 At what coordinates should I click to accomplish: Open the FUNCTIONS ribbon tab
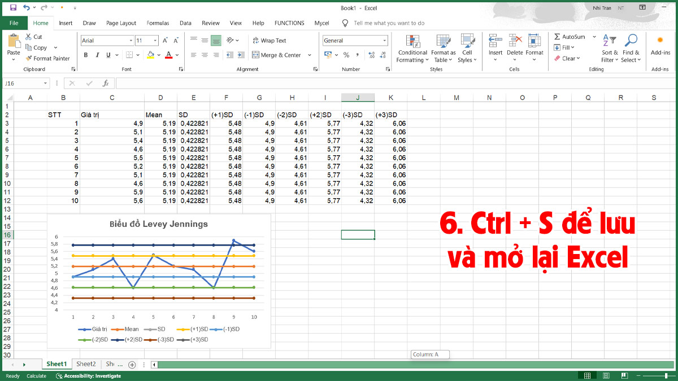(x=289, y=23)
